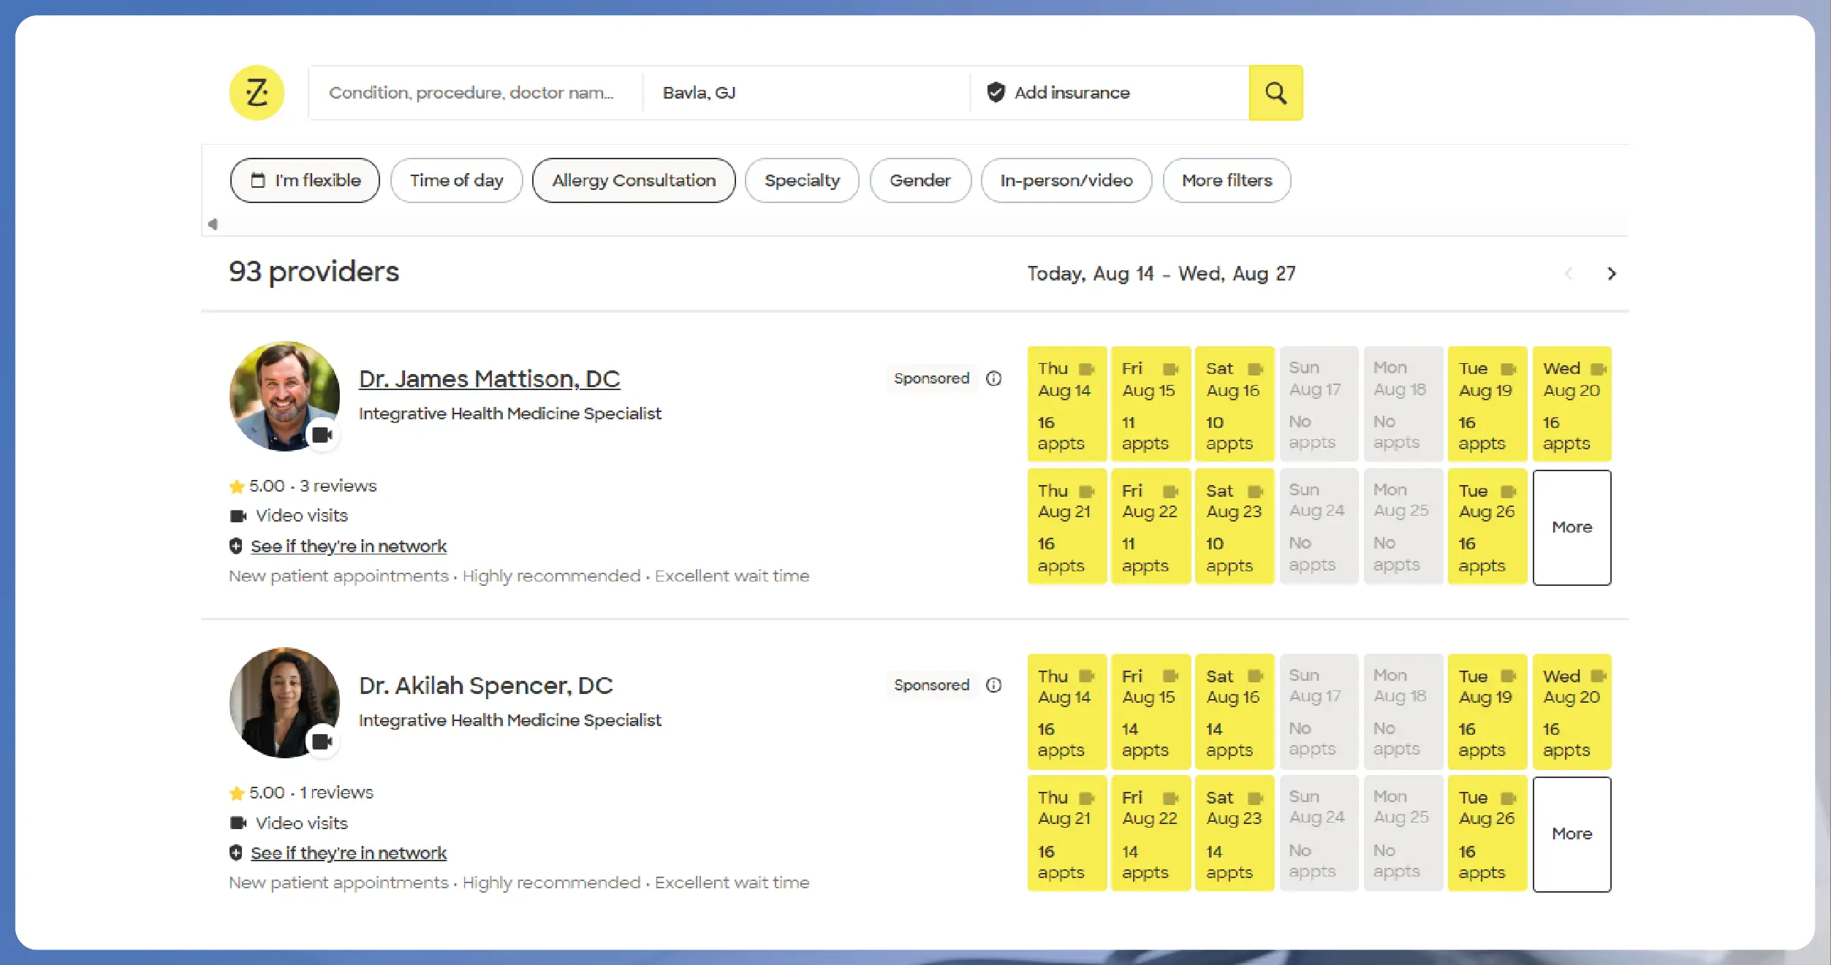This screenshot has height=965, width=1831.
Task: Click the calendar icon on the I'm flexible filter
Action: 258,180
